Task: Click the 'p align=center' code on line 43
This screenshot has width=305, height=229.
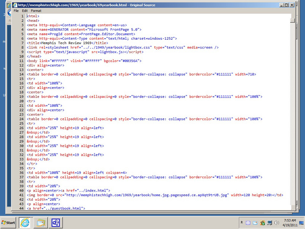Action: (x=43, y=204)
